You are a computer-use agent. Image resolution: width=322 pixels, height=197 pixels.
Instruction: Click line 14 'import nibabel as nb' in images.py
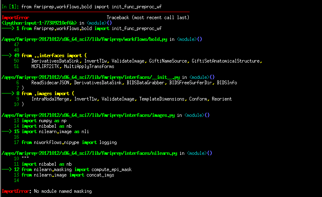(x=47, y=126)
